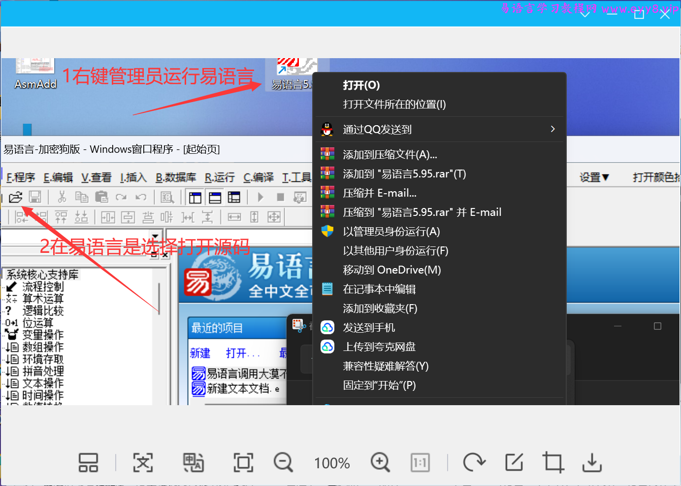This screenshot has width=681, height=486.
Task: Open the 设置▼ dropdown
Action: (x=594, y=177)
